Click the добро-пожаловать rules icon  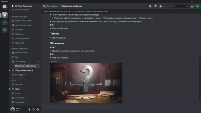click(13, 20)
